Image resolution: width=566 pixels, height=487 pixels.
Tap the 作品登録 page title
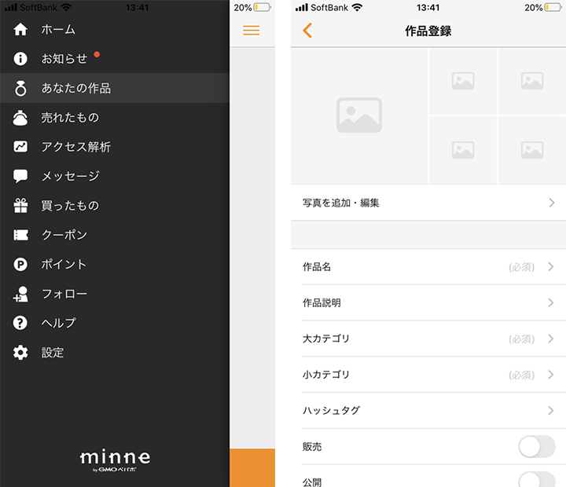[428, 31]
